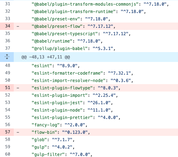Click the minus marker on the preset-flow line

(18, 26)
